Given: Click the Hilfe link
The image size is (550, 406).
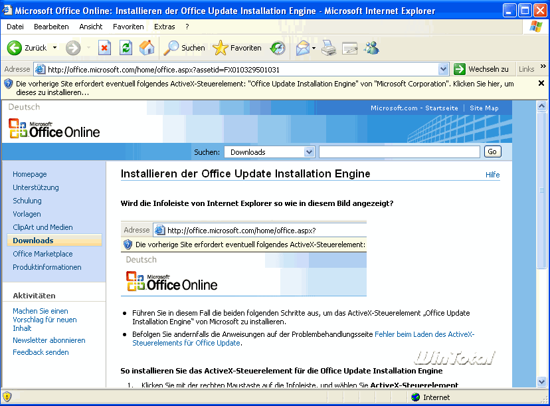Looking at the screenshot, I should coord(492,175).
